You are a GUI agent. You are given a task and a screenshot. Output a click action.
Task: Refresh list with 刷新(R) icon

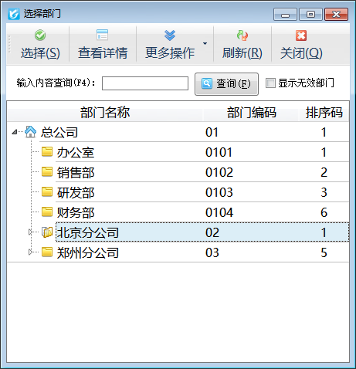242,36
